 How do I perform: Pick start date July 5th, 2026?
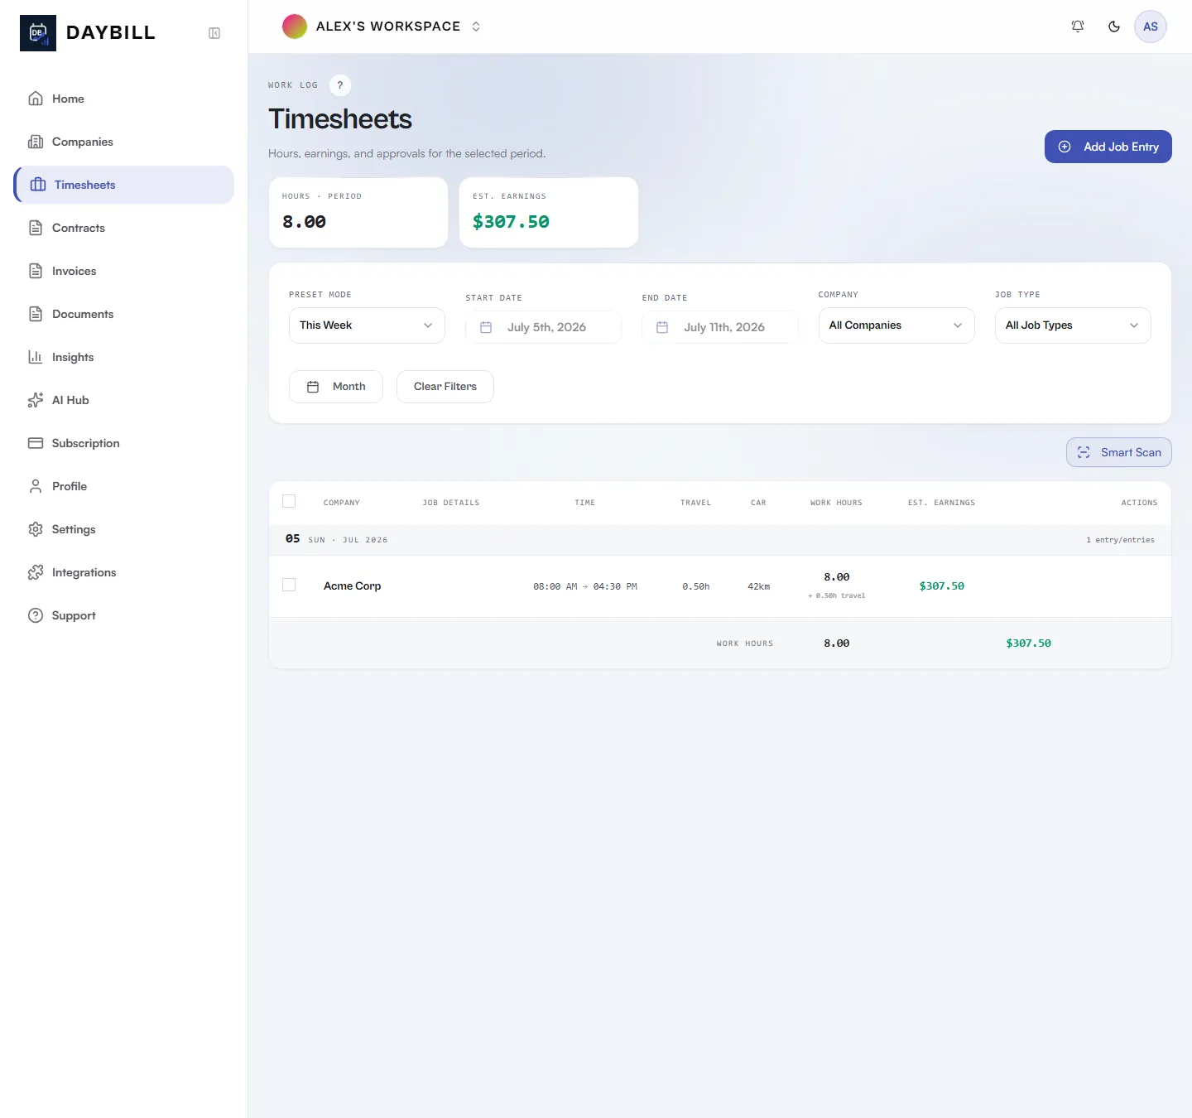543,327
